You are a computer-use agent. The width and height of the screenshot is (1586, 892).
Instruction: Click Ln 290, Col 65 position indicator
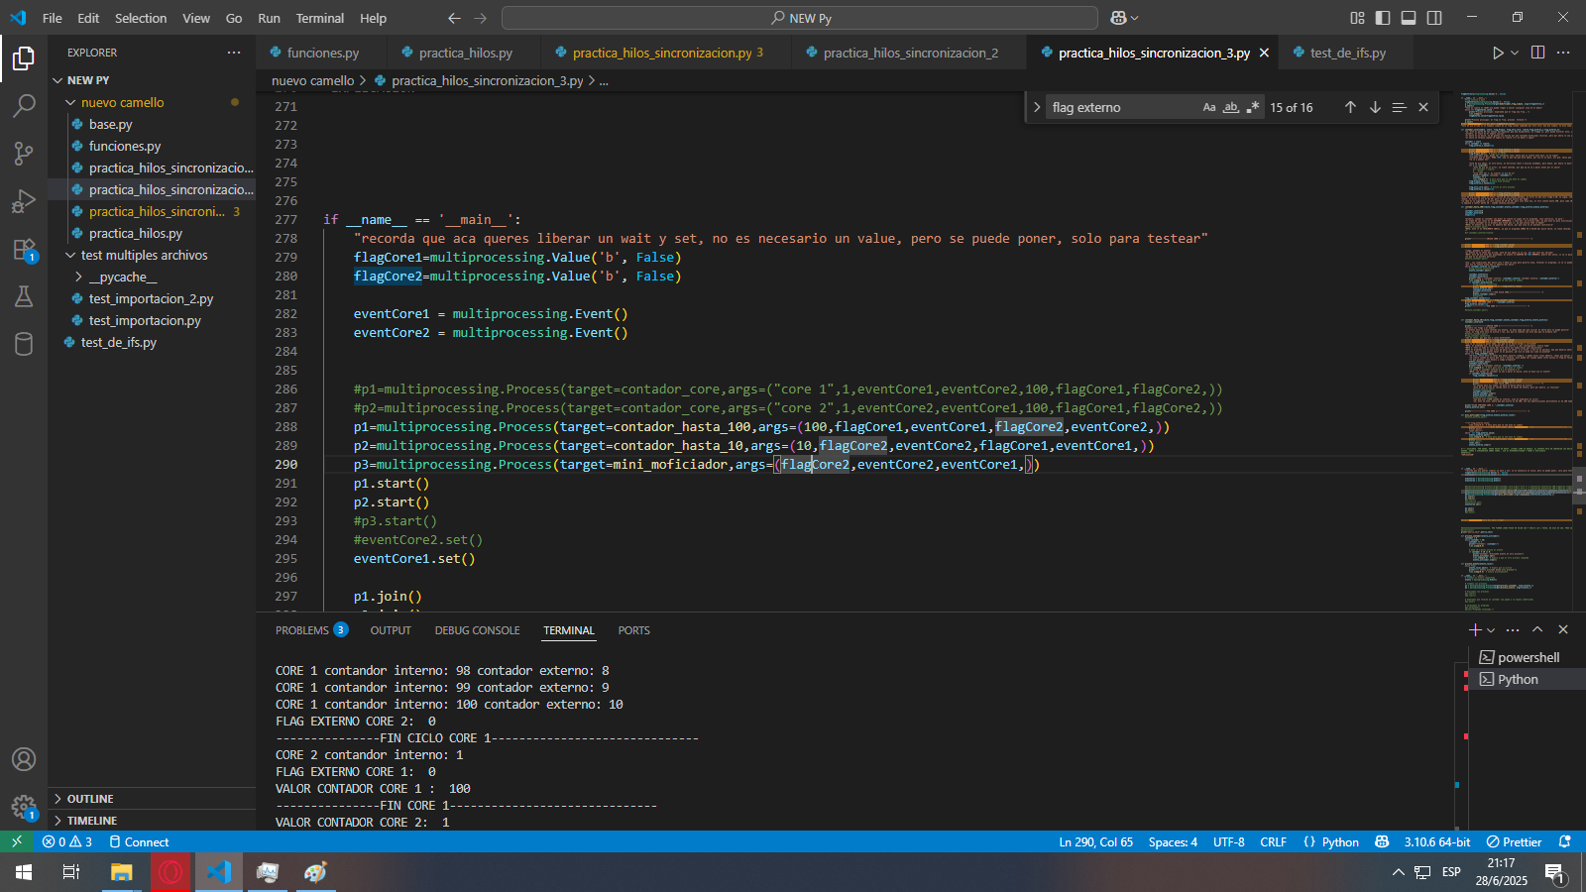click(1095, 841)
